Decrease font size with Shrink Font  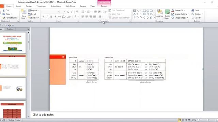[x=72, y=12]
